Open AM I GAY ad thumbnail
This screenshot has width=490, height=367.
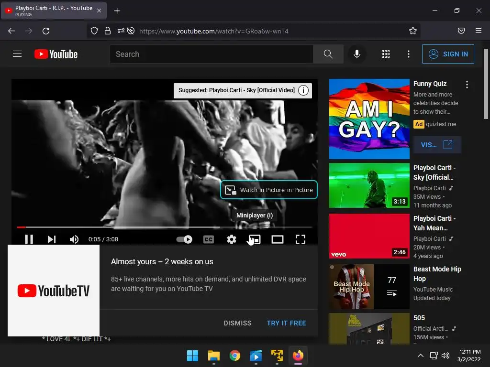click(369, 119)
